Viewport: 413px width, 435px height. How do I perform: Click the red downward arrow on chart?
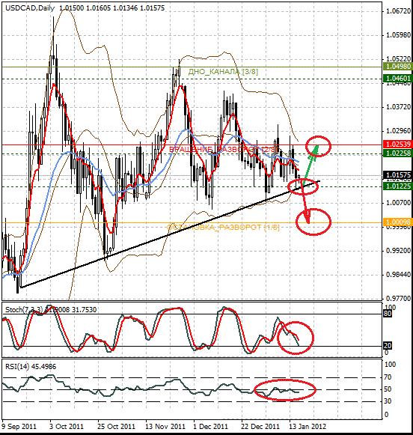pos(305,202)
